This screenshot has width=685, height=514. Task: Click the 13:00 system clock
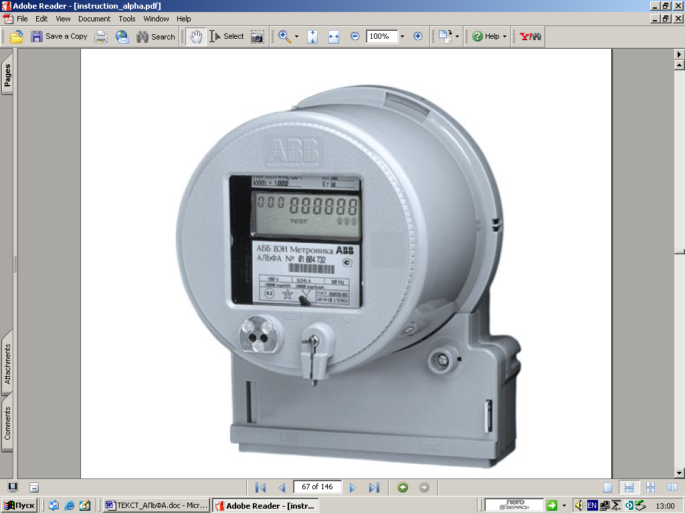(x=665, y=506)
